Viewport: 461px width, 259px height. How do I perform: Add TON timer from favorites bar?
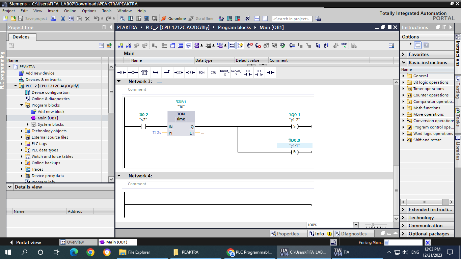point(201,73)
